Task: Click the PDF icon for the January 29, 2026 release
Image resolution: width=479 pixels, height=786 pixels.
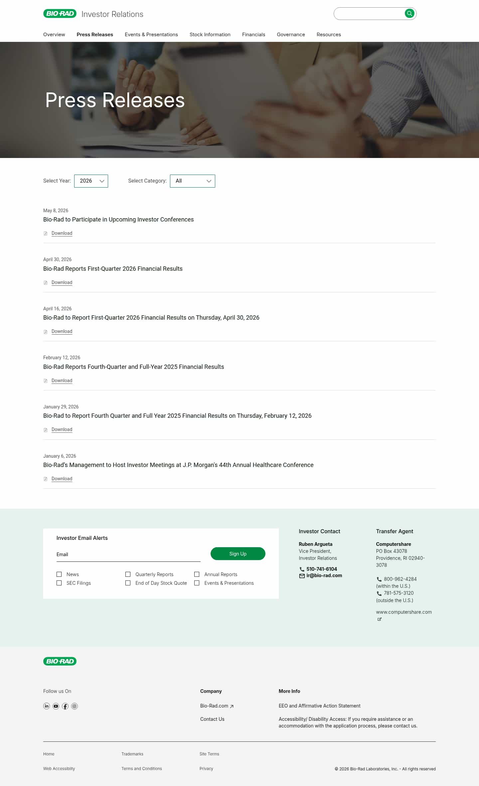Action: click(46, 430)
